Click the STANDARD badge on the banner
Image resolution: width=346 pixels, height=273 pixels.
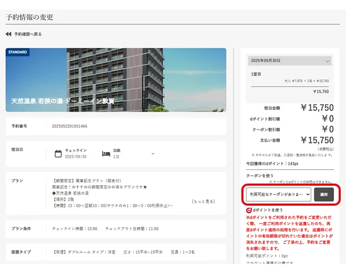click(17, 52)
